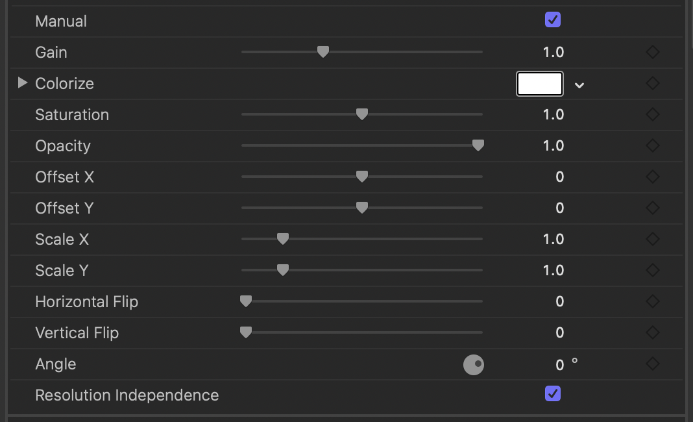The image size is (693, 422).
Task: Open the Colorize color dropdown chevron
Action: click(579, 85)
